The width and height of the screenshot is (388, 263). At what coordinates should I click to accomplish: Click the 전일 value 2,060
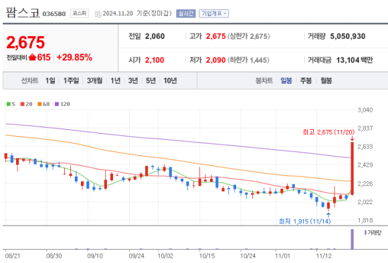(155, 36)
